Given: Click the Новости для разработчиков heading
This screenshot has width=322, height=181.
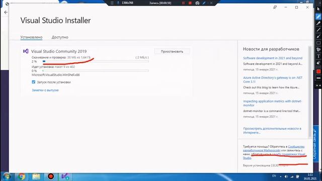Looking at the screenshot, I should (x=271, y=49).
